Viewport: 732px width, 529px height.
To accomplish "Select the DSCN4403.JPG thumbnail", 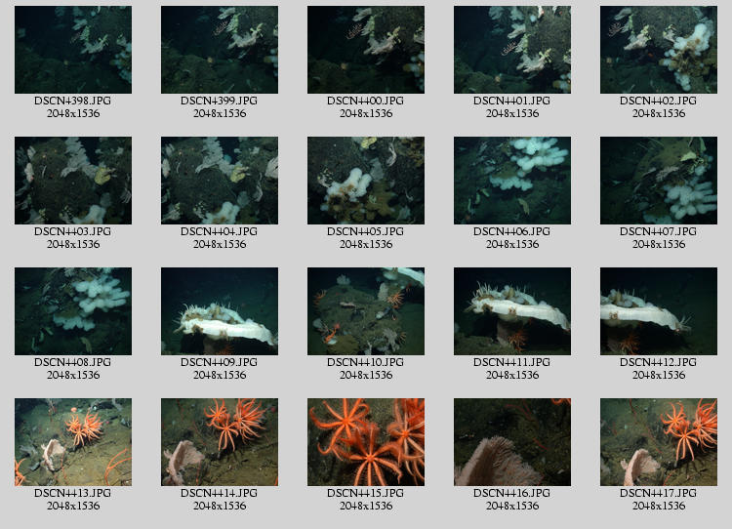I will (x=73, y=181).
